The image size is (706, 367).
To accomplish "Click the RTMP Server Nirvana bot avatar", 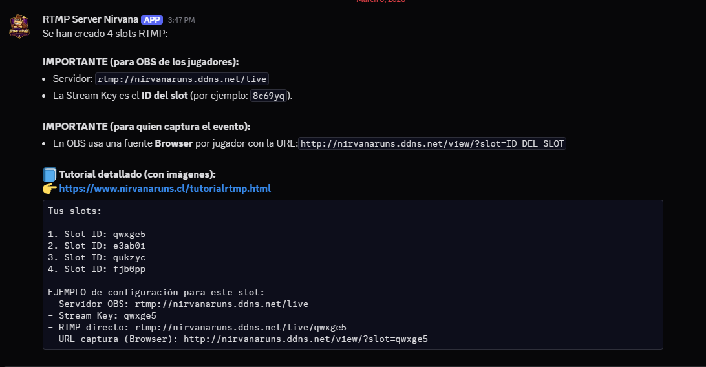I will tap(19, 26).
